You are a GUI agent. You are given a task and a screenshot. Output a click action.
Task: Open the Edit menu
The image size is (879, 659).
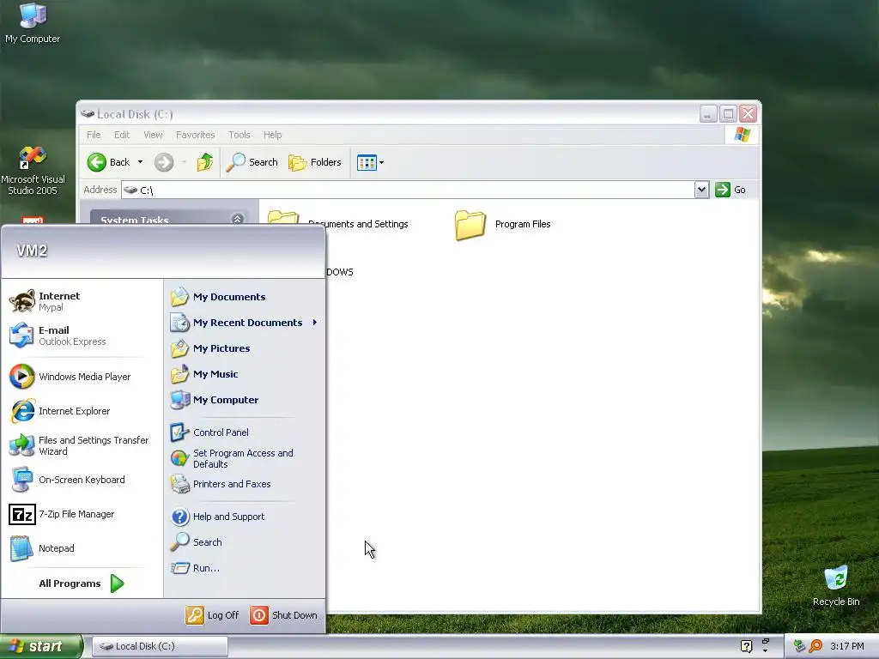(x=122, y=135)
